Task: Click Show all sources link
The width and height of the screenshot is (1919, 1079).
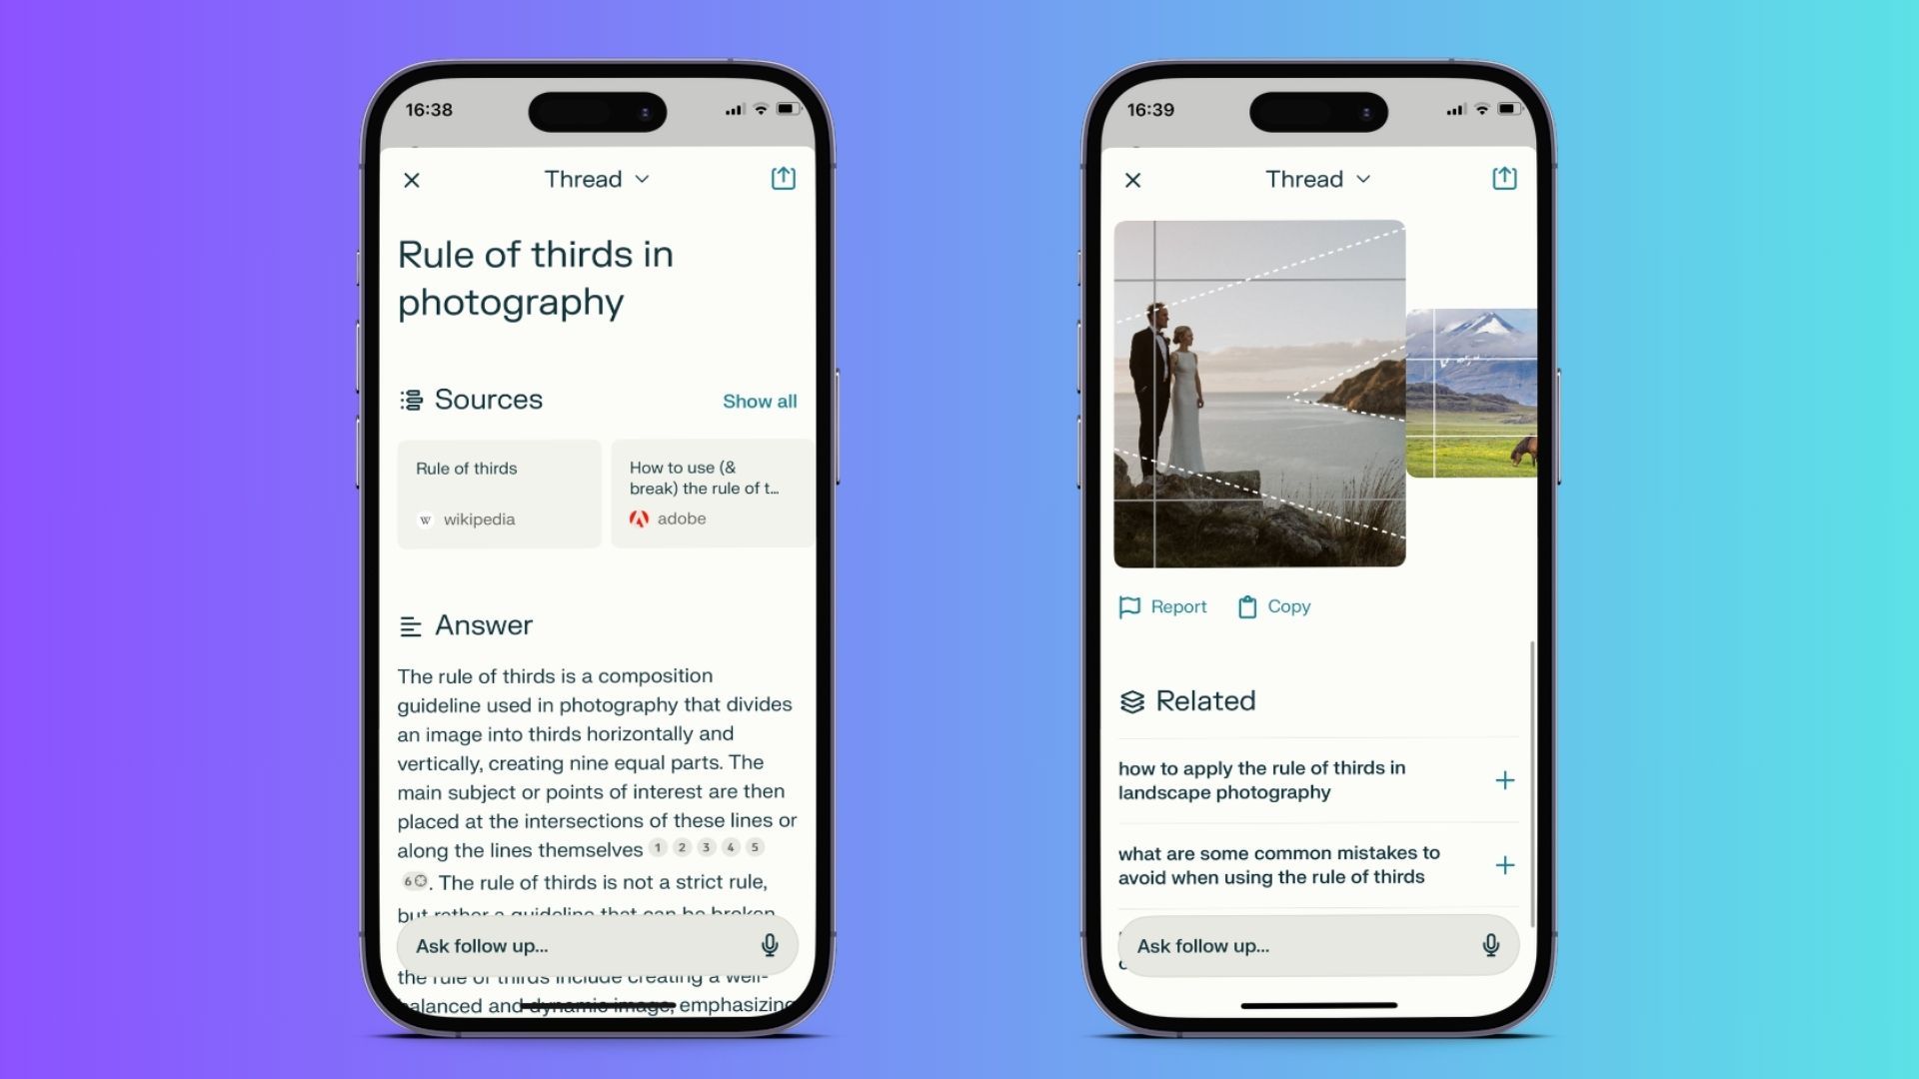Action: pyautogui.click(x=758, y=401)
